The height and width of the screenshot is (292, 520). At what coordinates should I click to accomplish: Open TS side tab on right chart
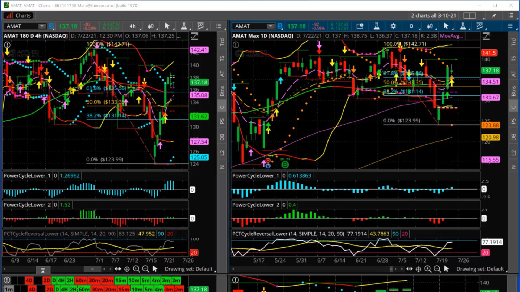(513, 58)
